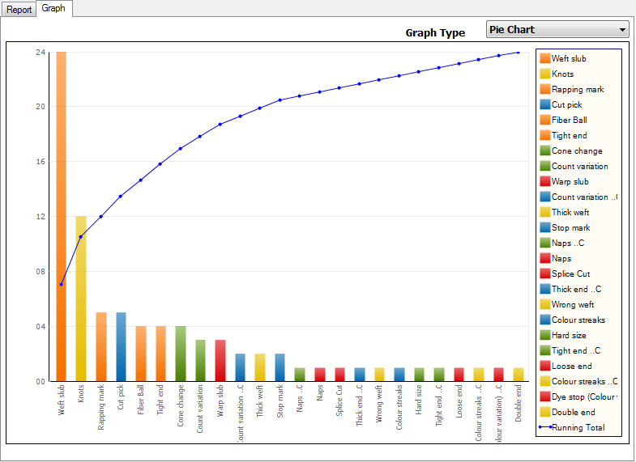Click the last running total point
Screen dimensions: 636x462
click(x=519, y=53)
